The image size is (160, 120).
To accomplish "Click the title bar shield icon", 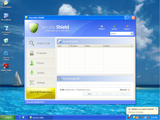I will click(26, 18).
